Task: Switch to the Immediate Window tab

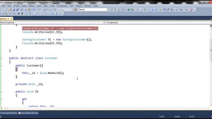Action: point(28,113)
